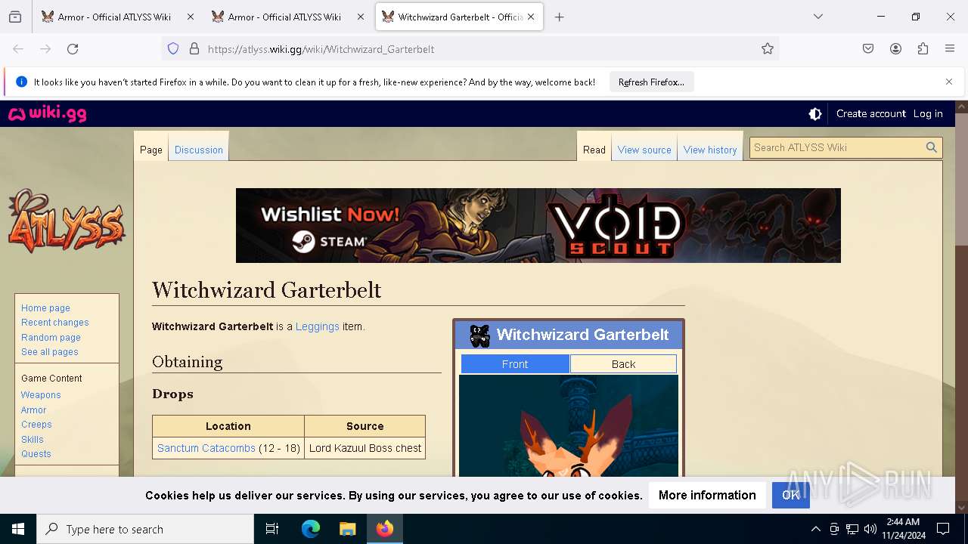This screenshot has height=544, width=968.
Task: Open Skills sidebar link
Action: 33,440
